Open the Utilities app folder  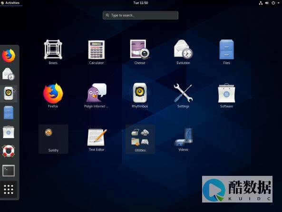[x=140, y=139]
